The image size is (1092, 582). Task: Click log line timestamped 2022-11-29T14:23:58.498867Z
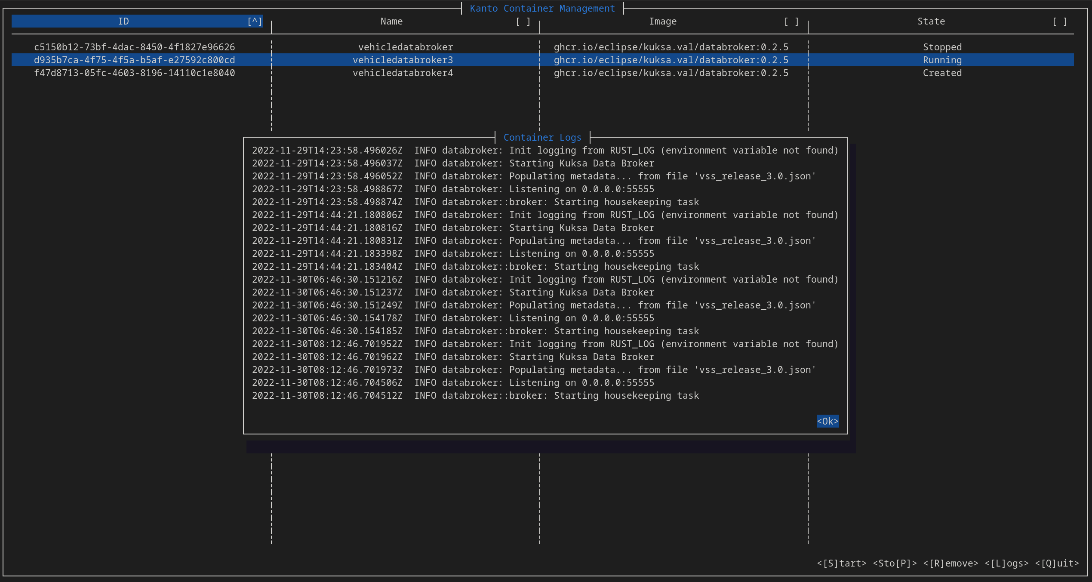(x=453, y=189)
